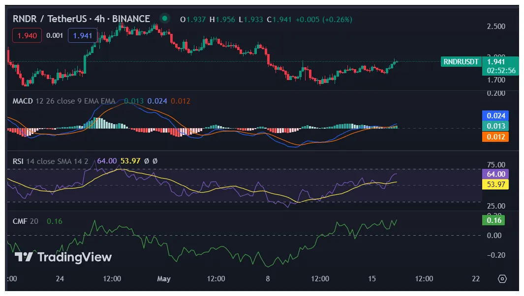Click the countdown timer 02:52:56
The height and width of the screenshot is (296, 524).
point(501,70)
